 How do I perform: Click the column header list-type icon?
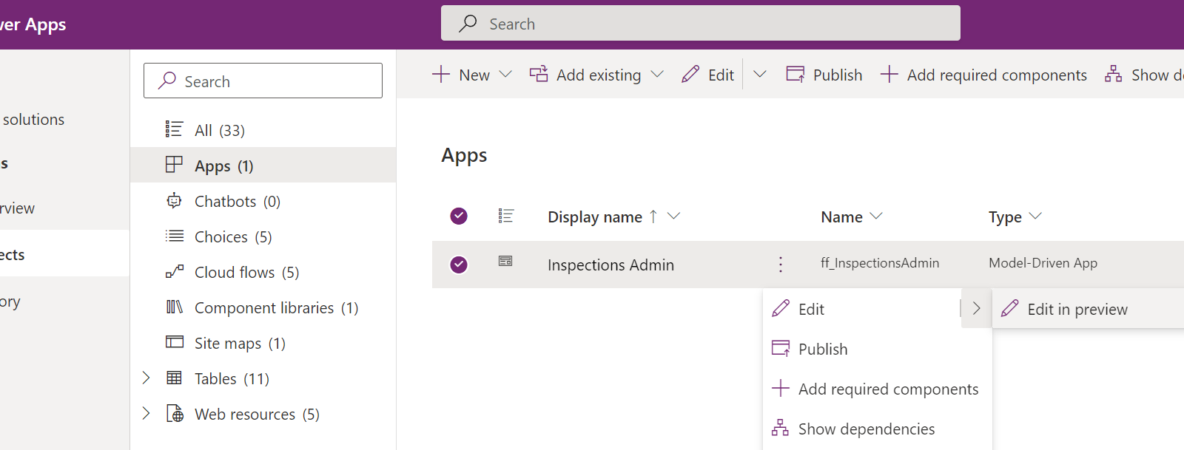pos(506,216)
